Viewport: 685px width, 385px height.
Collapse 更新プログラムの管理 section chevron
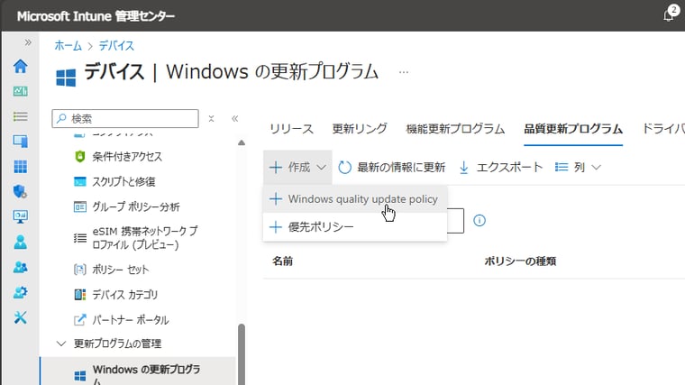pos(61,344)
